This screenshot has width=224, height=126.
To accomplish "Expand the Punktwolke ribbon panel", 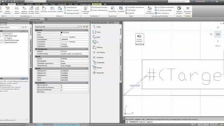I will pos(95,16).
